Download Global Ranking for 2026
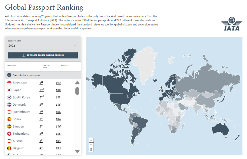The width and height of the screenshot is (247, 159). (43, 55)
